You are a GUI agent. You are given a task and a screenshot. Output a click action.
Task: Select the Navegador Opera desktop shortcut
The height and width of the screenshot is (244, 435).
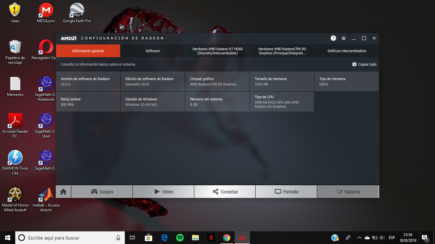click(x=45, y=50)
